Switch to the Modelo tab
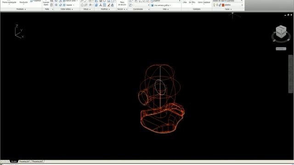This screenshot has width=294, height=165. 14,161
